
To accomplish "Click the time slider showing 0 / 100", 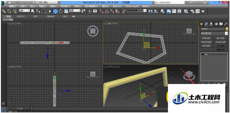I will 20,109.
